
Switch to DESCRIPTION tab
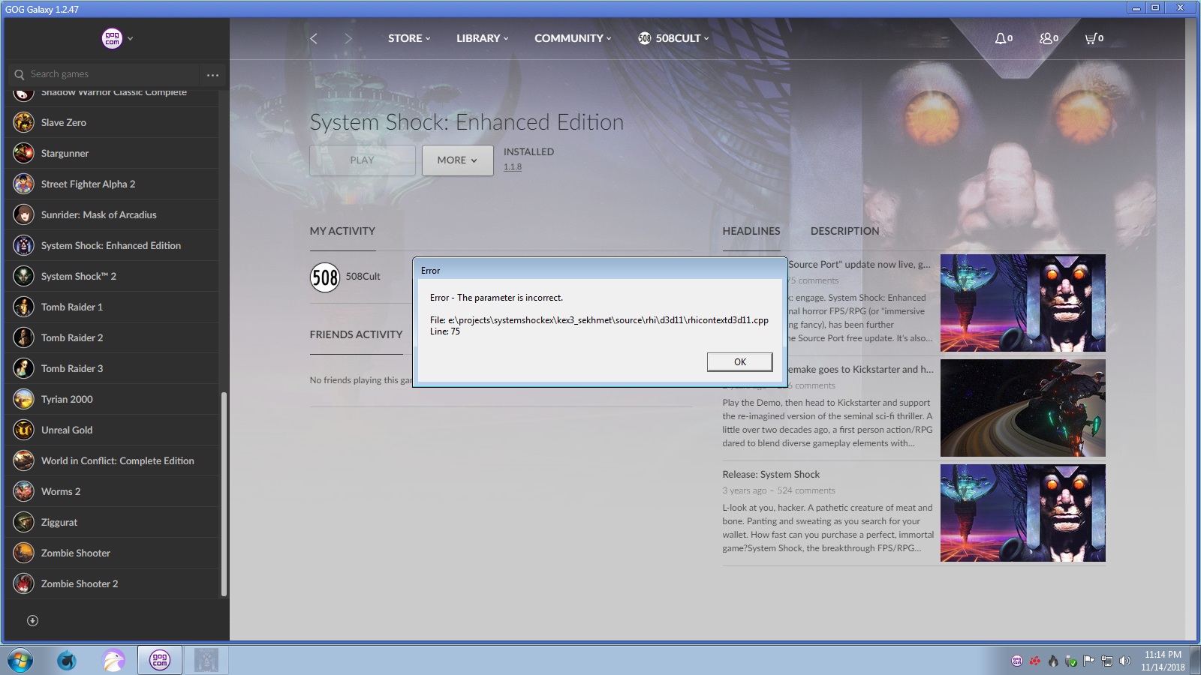tap(844, 231)
